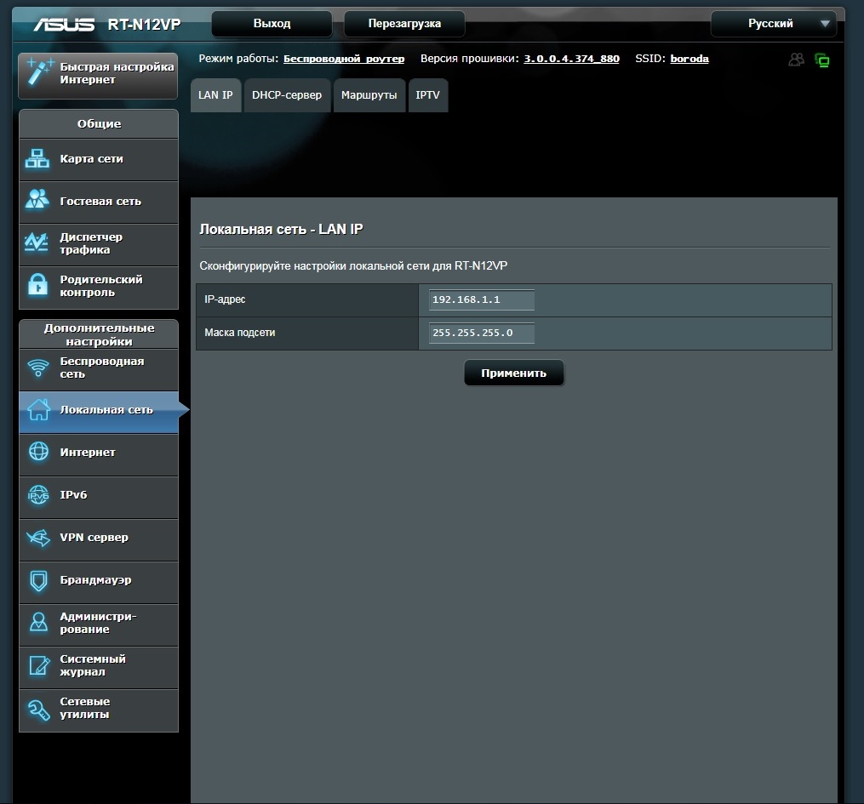The image size is (864, 804).
Task: Click the Выход logout button
Action: click(x=272, y=24)
